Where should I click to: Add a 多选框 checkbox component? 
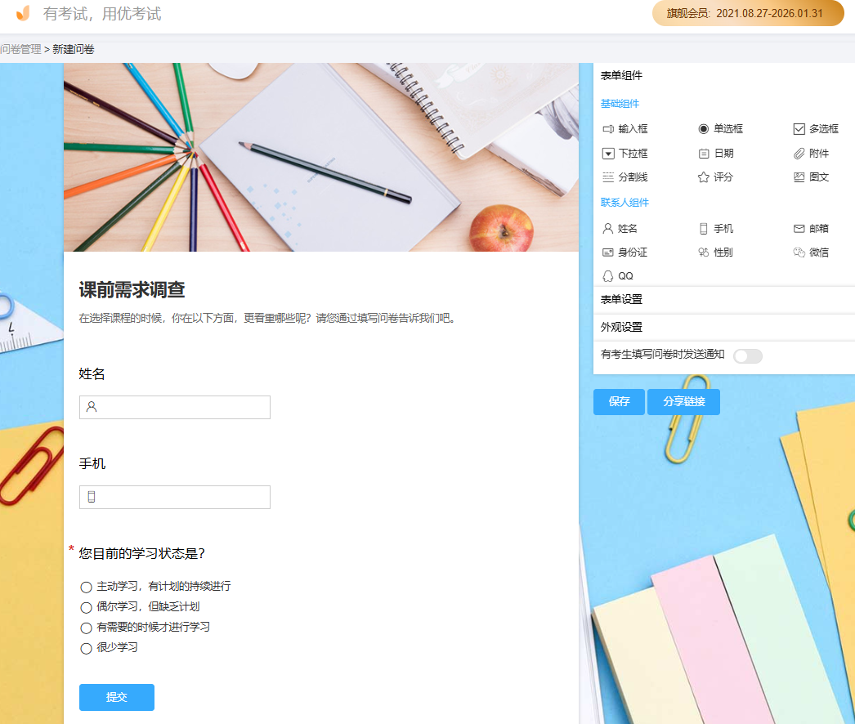pos(816,129)
